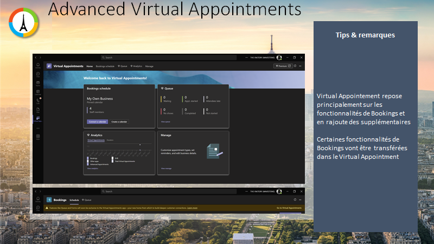This screenshot has width=434, height=244.
Task: Click the Completed count in Queue card
Action: tap(186, 110)
